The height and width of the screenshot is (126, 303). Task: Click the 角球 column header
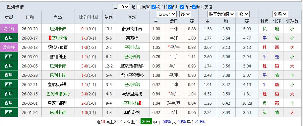coord(109,17)
